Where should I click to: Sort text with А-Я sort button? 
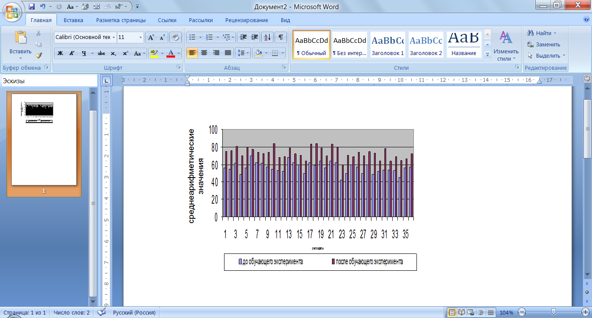(x=267, y=37)
